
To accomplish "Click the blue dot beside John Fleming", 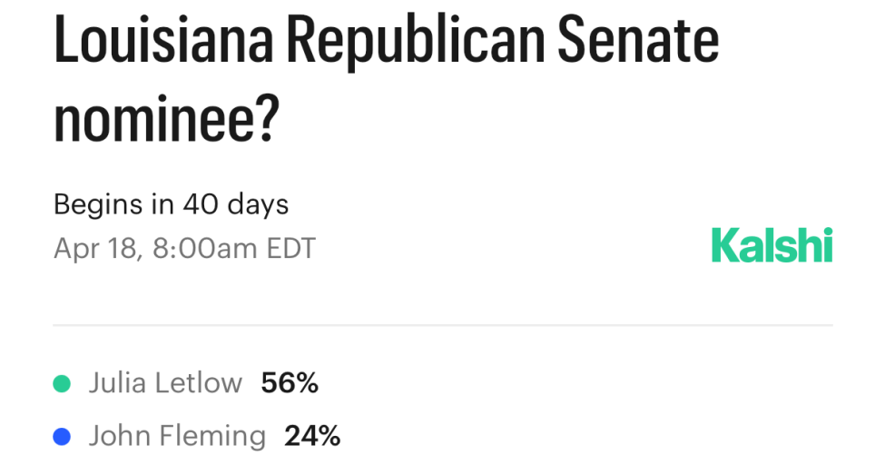I will point(62,437).
